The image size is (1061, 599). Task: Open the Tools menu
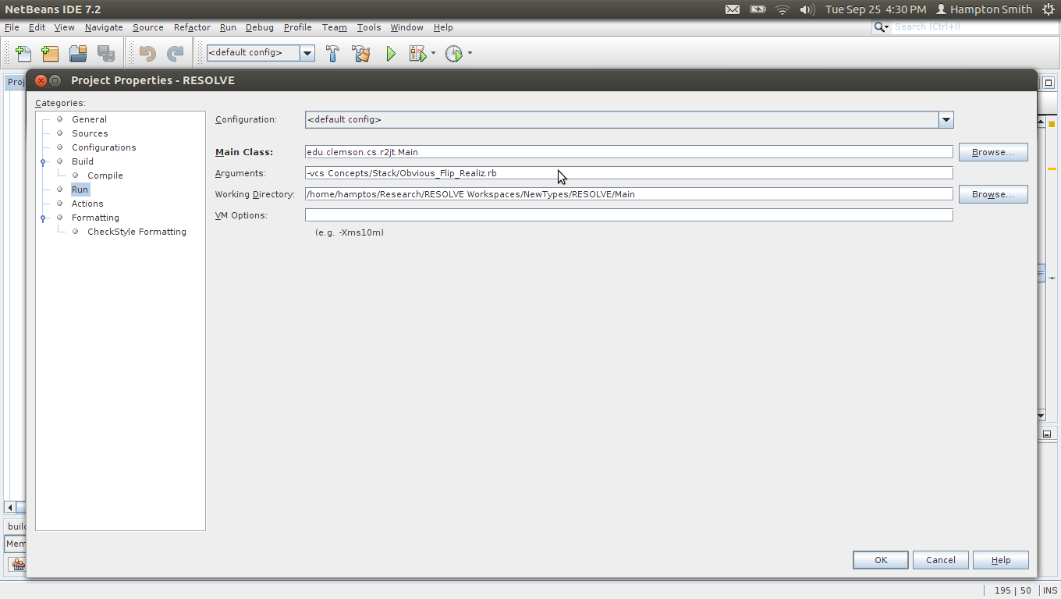click(369, 27)
